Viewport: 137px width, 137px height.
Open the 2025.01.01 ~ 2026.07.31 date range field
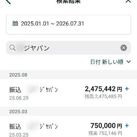(68, 25)
